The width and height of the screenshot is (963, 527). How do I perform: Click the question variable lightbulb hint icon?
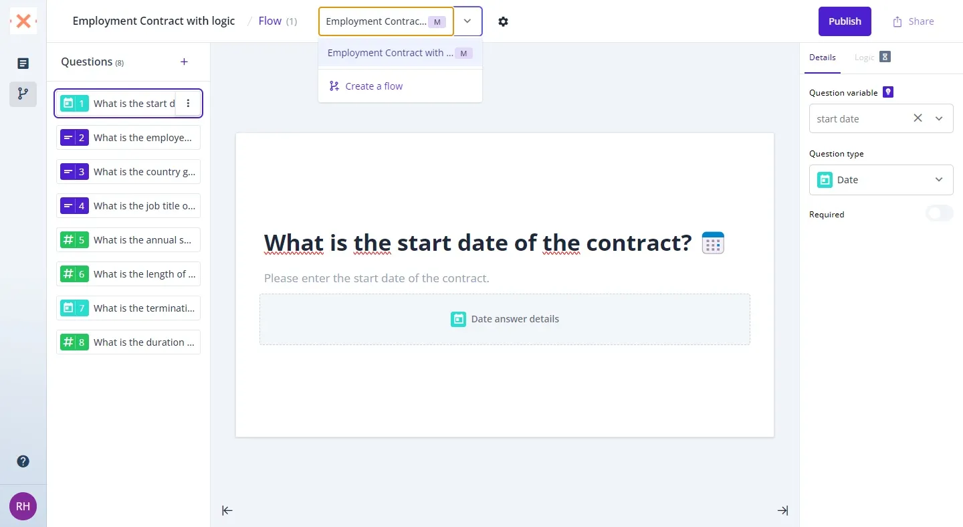[x=888, y=92]
